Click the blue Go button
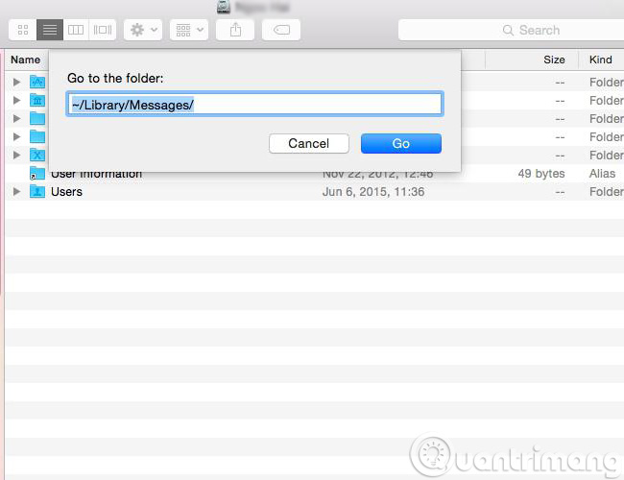 [x=401, y=143]
